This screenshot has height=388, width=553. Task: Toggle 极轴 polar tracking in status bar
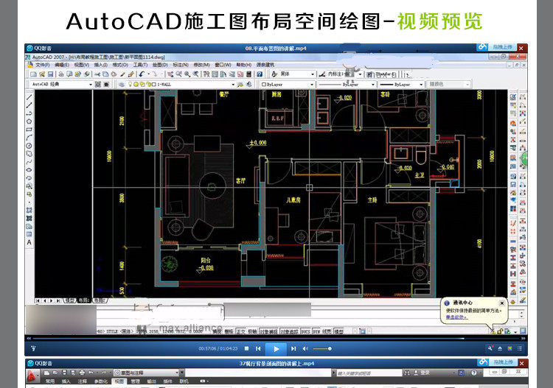point(252,331)
